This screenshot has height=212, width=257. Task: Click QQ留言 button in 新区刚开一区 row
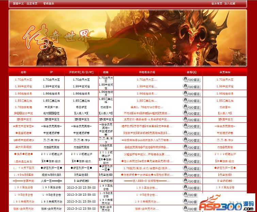coord(191,168)
